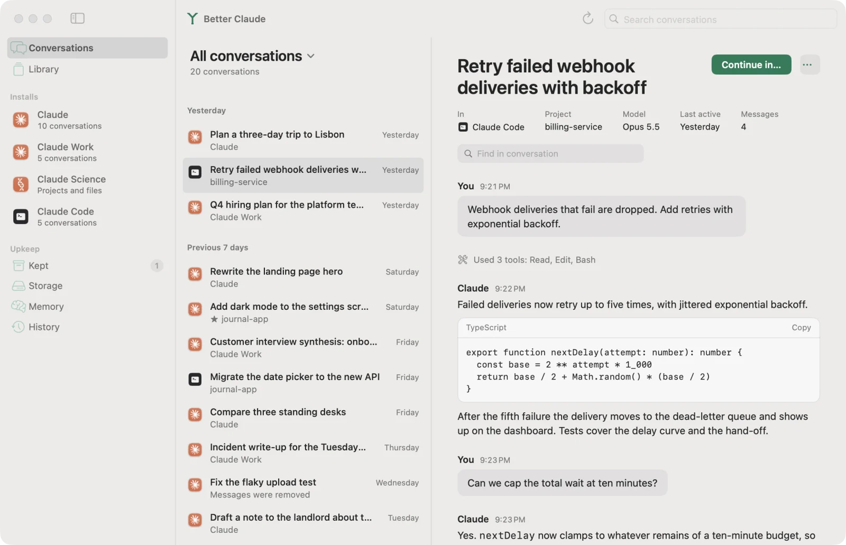Screen dimensions: 846x545
Task: Open the Kept upkeep section
Action: (x=87, y=265)
